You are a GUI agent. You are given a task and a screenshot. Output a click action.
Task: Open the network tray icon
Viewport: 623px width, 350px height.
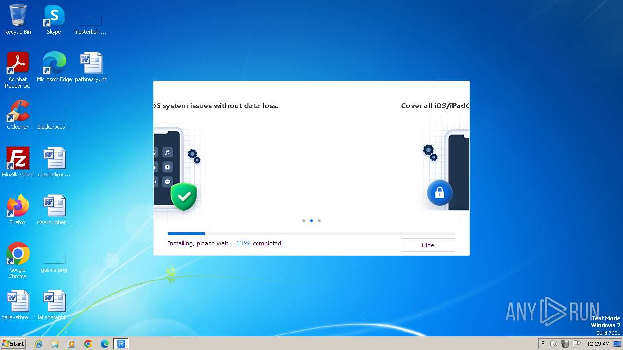point(565,344)
